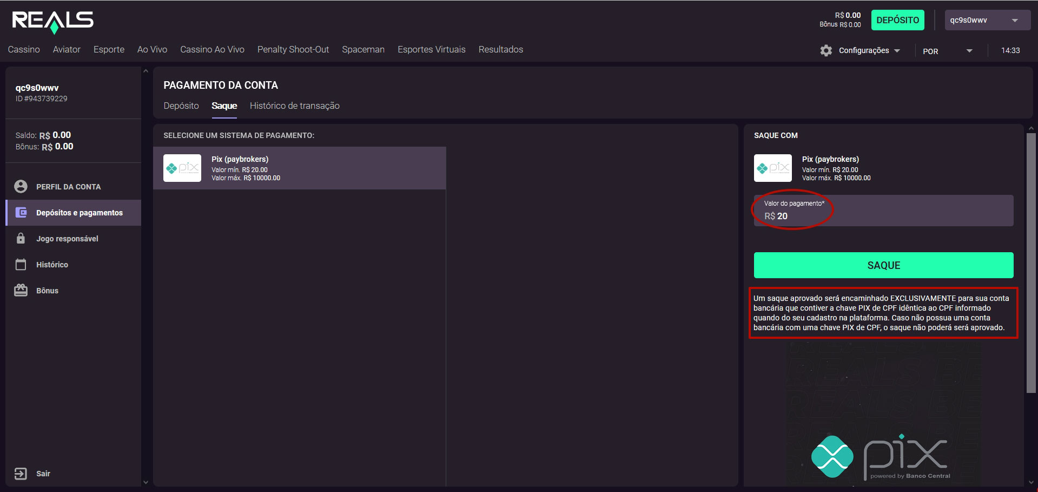Open Perfil da Conta in sidebar
Viewport: 1038px width, 492px height.
73,187
